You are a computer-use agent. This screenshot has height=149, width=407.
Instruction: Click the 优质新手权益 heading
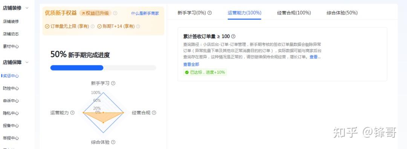(x=61, y=13)
